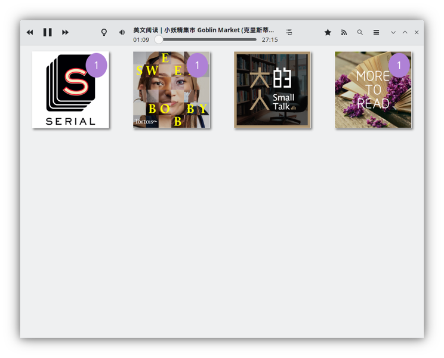This screenshot has height=358, width=444.
Task: Pause the current episode
Action: tap(47, 32)
